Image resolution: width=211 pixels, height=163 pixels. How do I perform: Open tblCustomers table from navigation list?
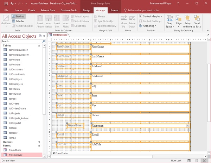click(16, 69)
